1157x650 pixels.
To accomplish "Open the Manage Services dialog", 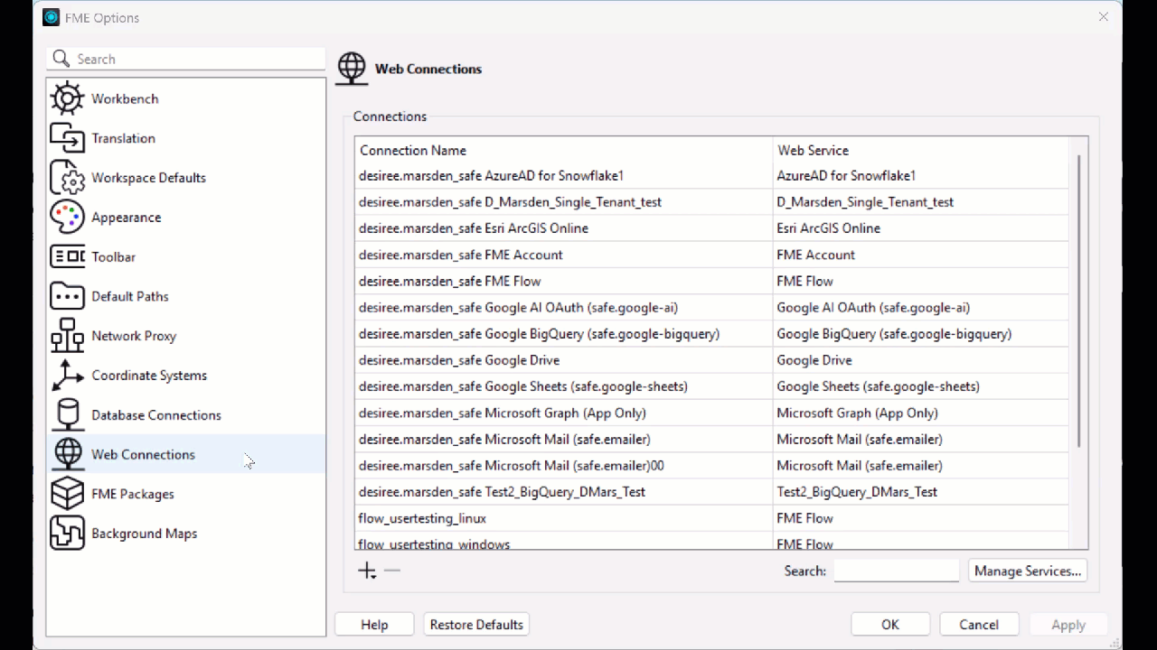I will pos(1027,571).
